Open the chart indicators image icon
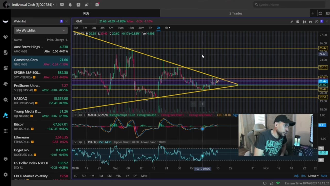330x186 pixels. tap(298, 22)
